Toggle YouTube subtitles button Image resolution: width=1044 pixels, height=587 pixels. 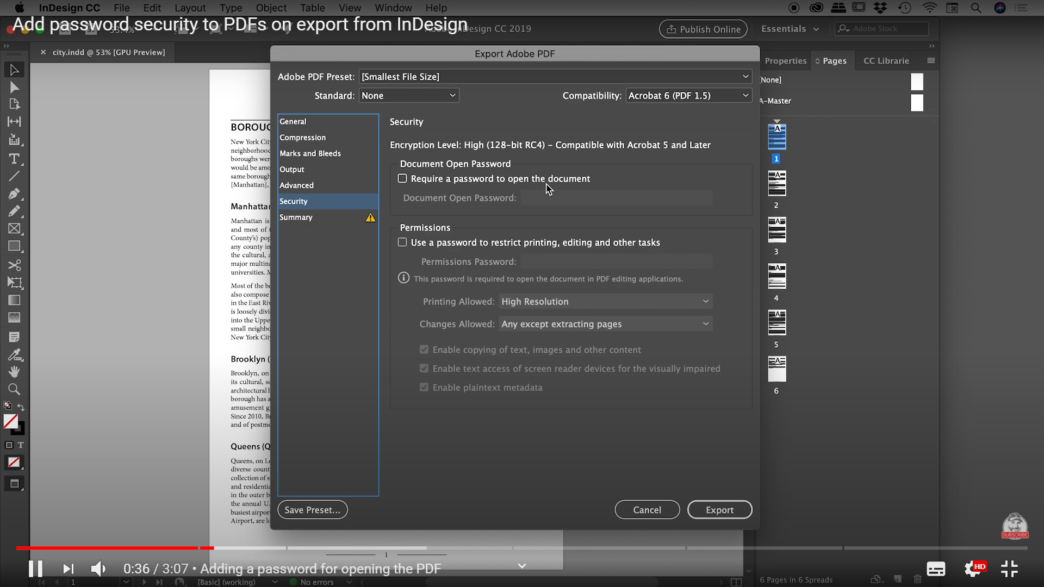click(x=936, y=569)
